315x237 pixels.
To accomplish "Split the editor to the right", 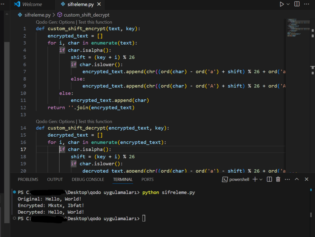I will click(297, 4).
